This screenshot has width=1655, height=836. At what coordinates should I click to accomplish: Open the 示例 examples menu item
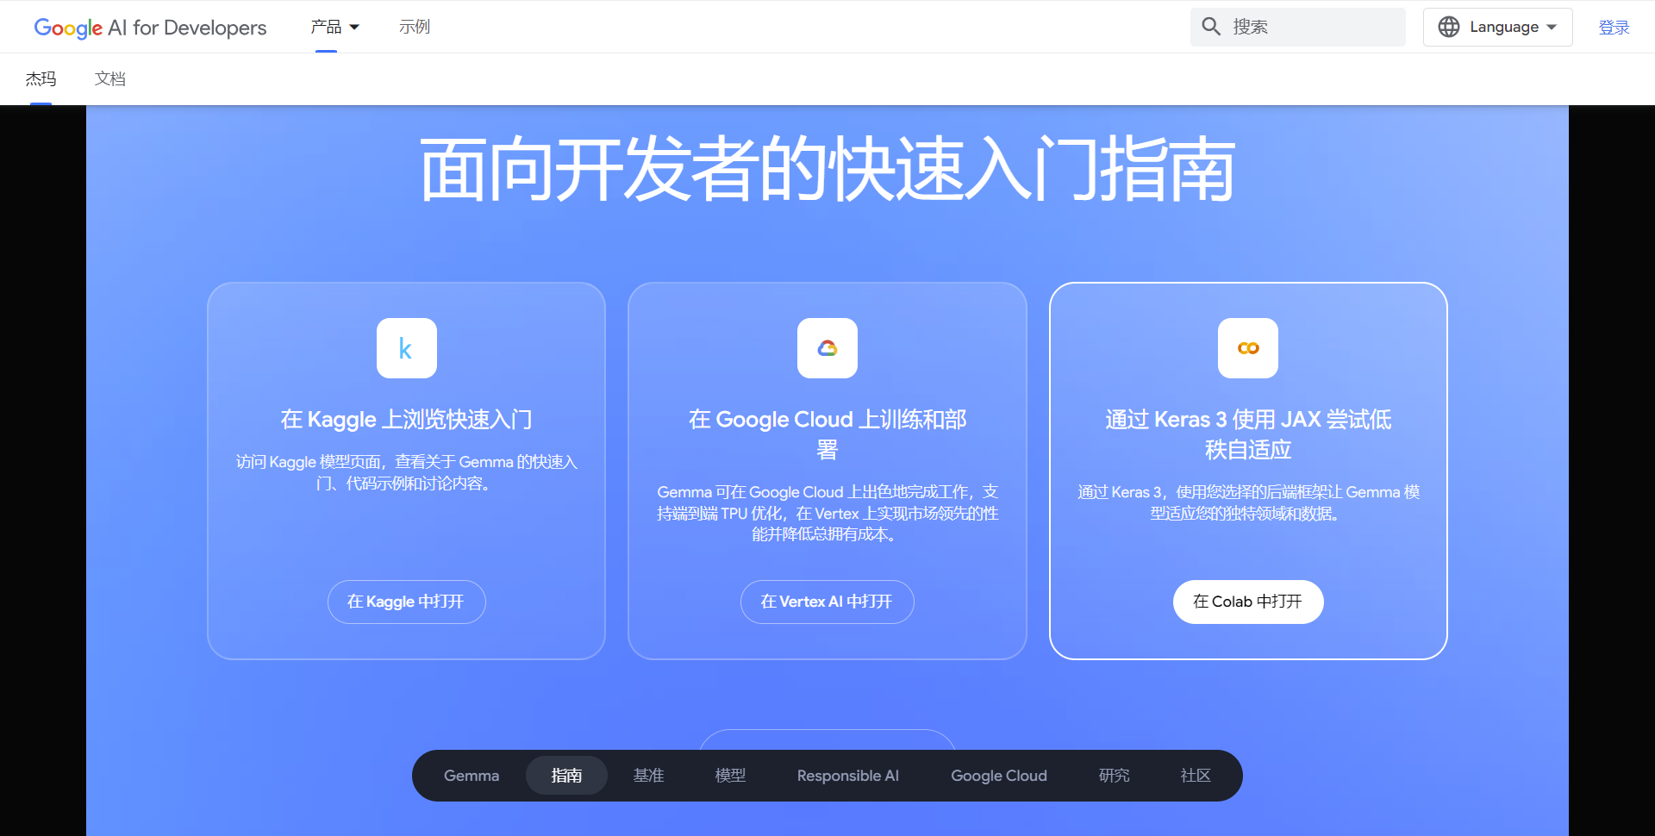[x=415, y=27]
